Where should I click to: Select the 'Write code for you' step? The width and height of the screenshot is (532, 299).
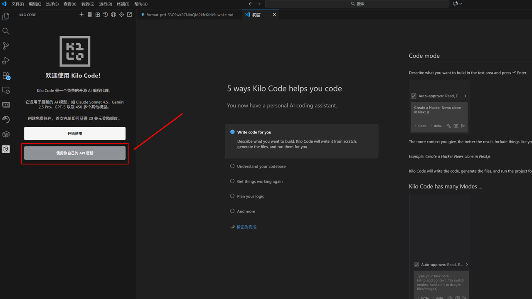[x=301, y=141]
